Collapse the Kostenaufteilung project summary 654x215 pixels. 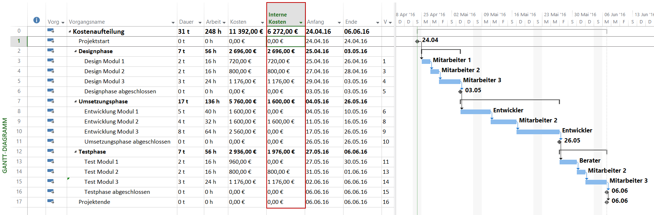click(70, 32)
